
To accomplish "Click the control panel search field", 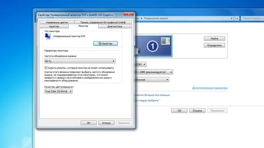I will tap(252, 18).
